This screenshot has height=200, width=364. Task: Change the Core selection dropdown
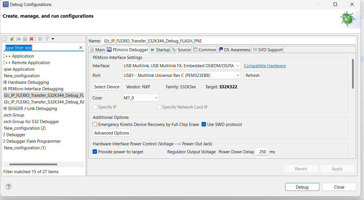[x=156, y=97]
